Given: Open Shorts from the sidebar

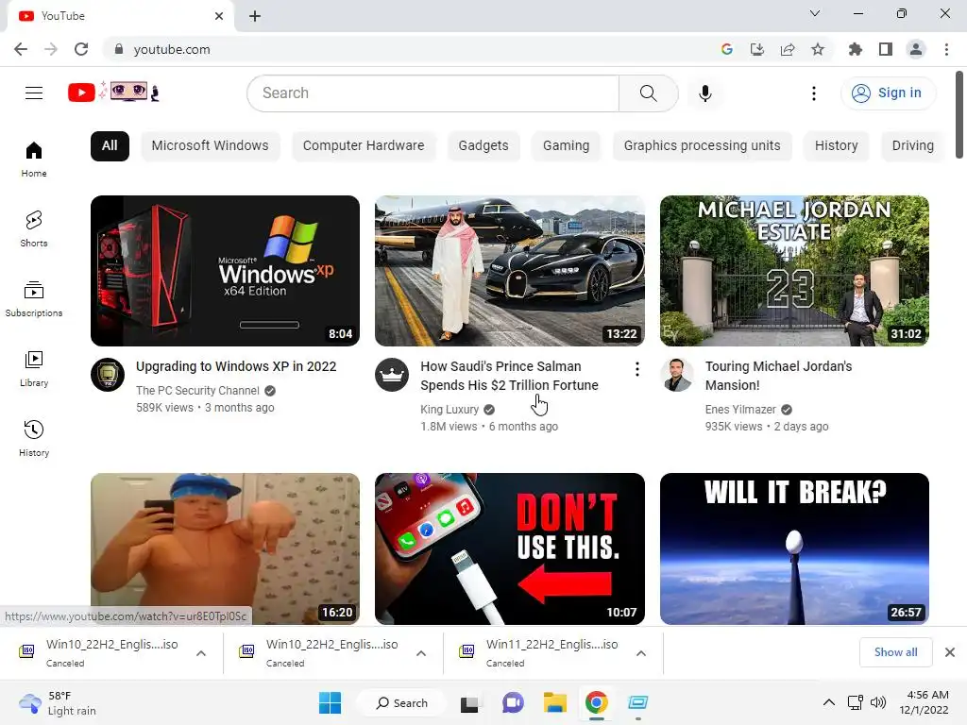Looking at the screenshot, I should [34, 229].
